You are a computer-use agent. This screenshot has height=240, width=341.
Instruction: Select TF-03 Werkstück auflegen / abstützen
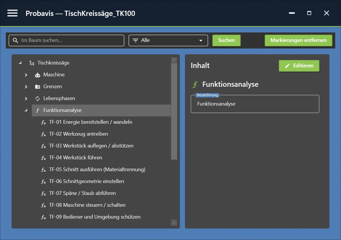pos(91,146)
